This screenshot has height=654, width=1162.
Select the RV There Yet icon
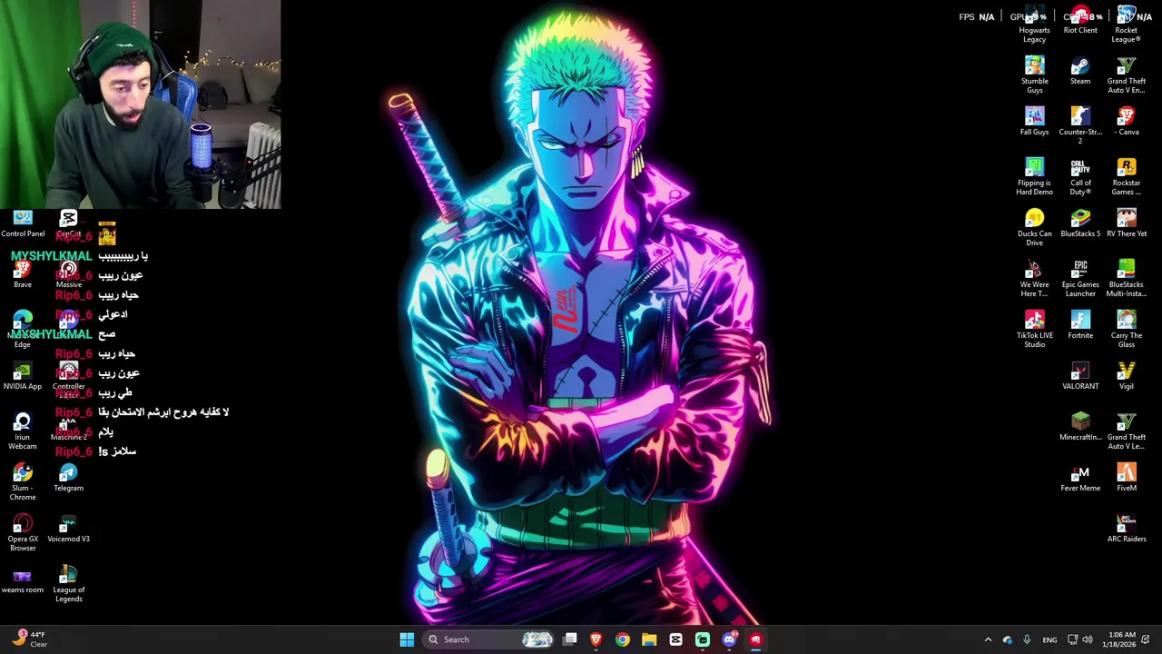(1126, 223)
